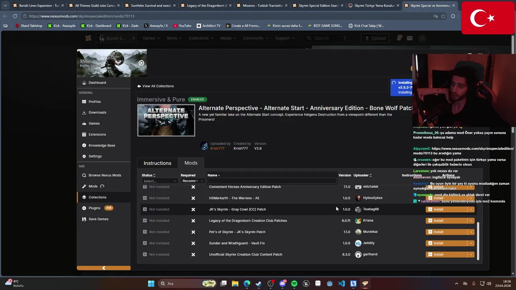The image size is (516, 290).
Task: Open Games section in sidebar
Action: click(94, 123)
